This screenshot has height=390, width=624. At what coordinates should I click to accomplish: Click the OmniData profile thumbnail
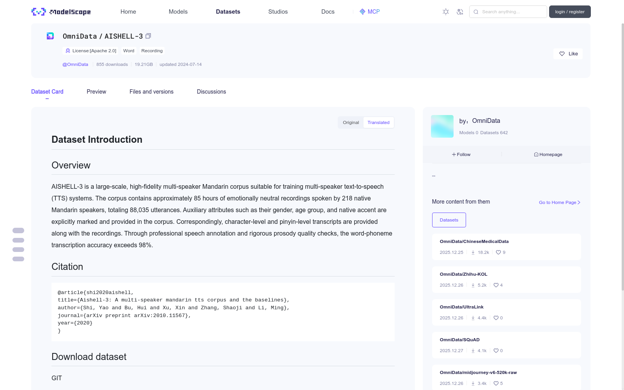coord(442,126)
